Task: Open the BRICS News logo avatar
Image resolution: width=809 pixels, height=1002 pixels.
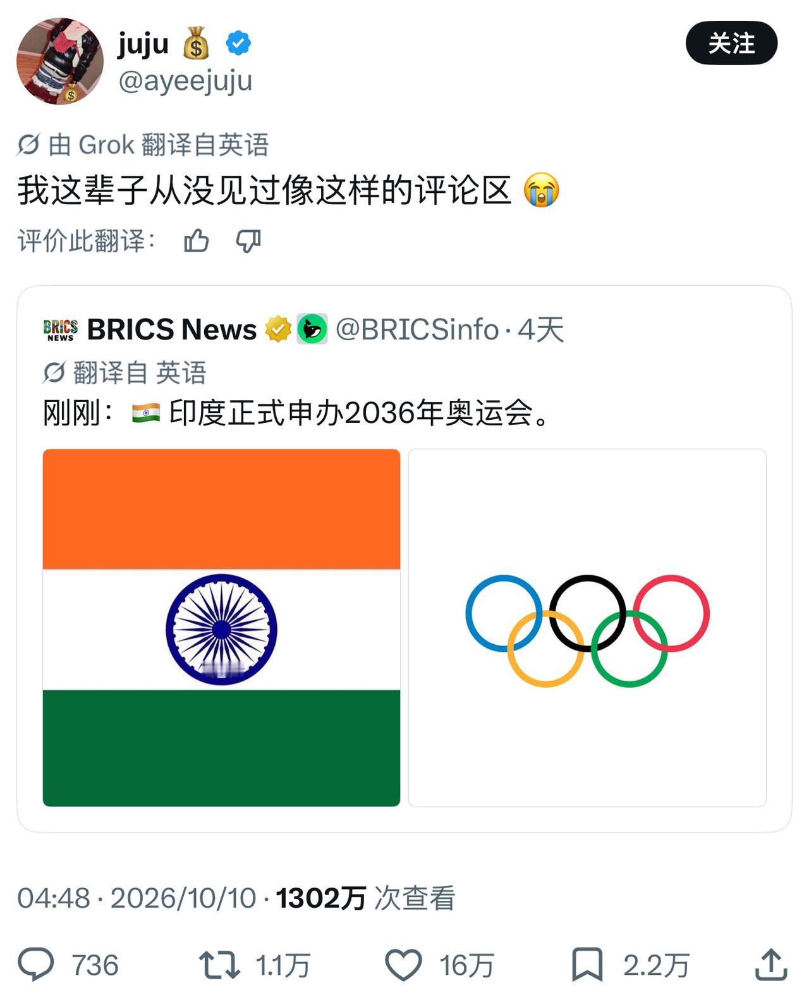Action: coord(61,329)
